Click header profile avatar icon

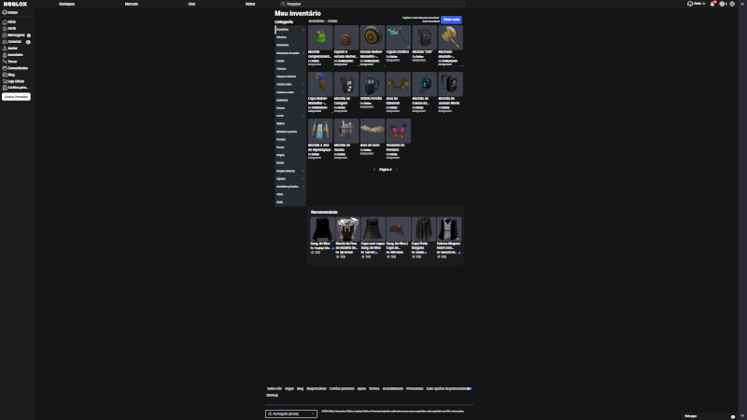[x=690, y=4]
